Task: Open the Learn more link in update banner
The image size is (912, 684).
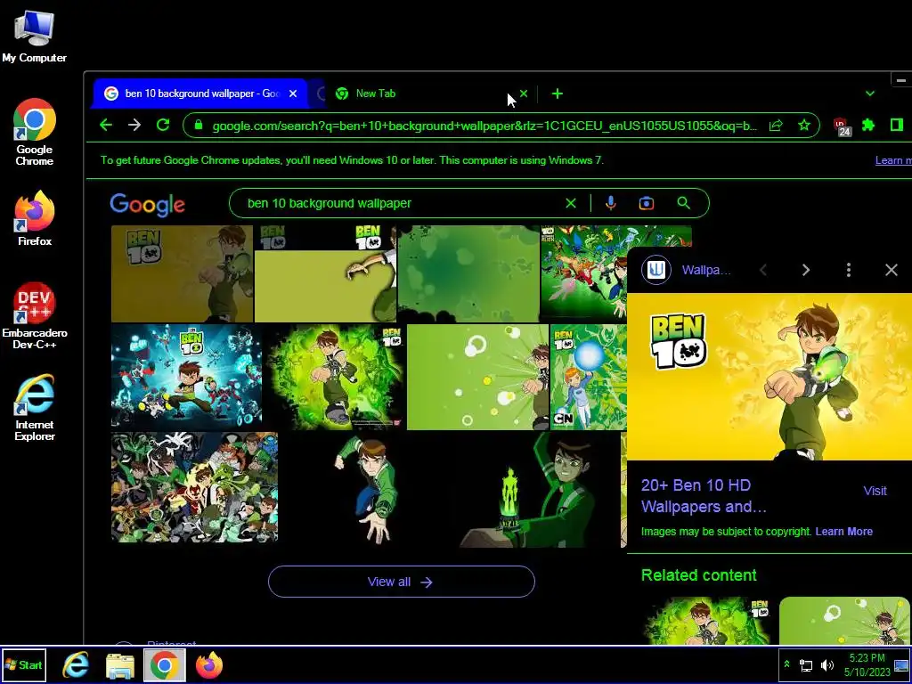Action: 892,160
